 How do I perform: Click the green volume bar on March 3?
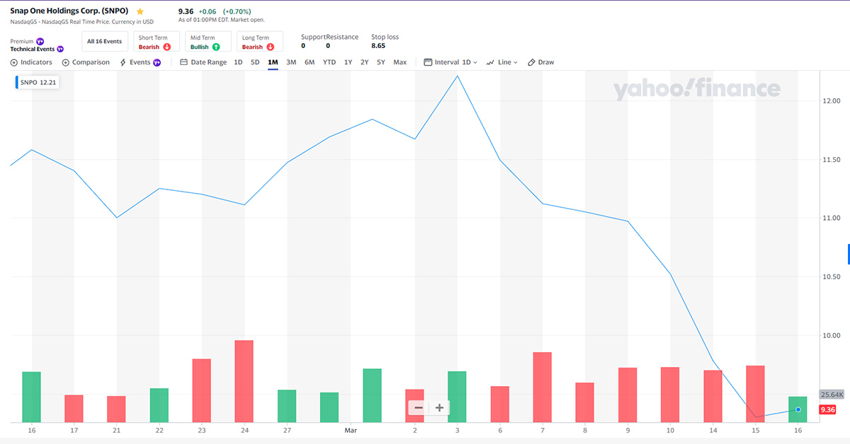(x=457, y=397)
